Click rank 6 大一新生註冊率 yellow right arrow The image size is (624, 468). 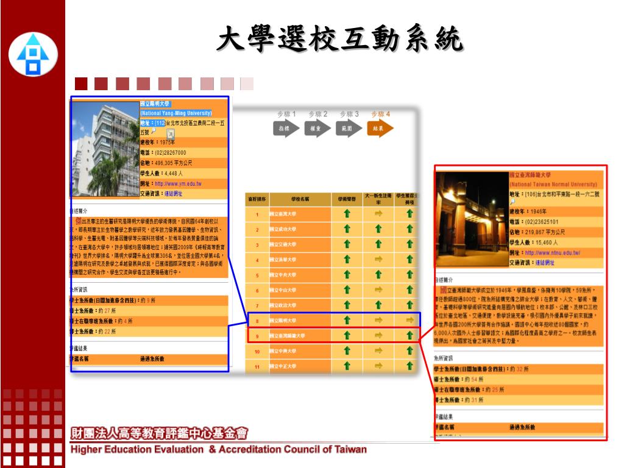point(378,289)
